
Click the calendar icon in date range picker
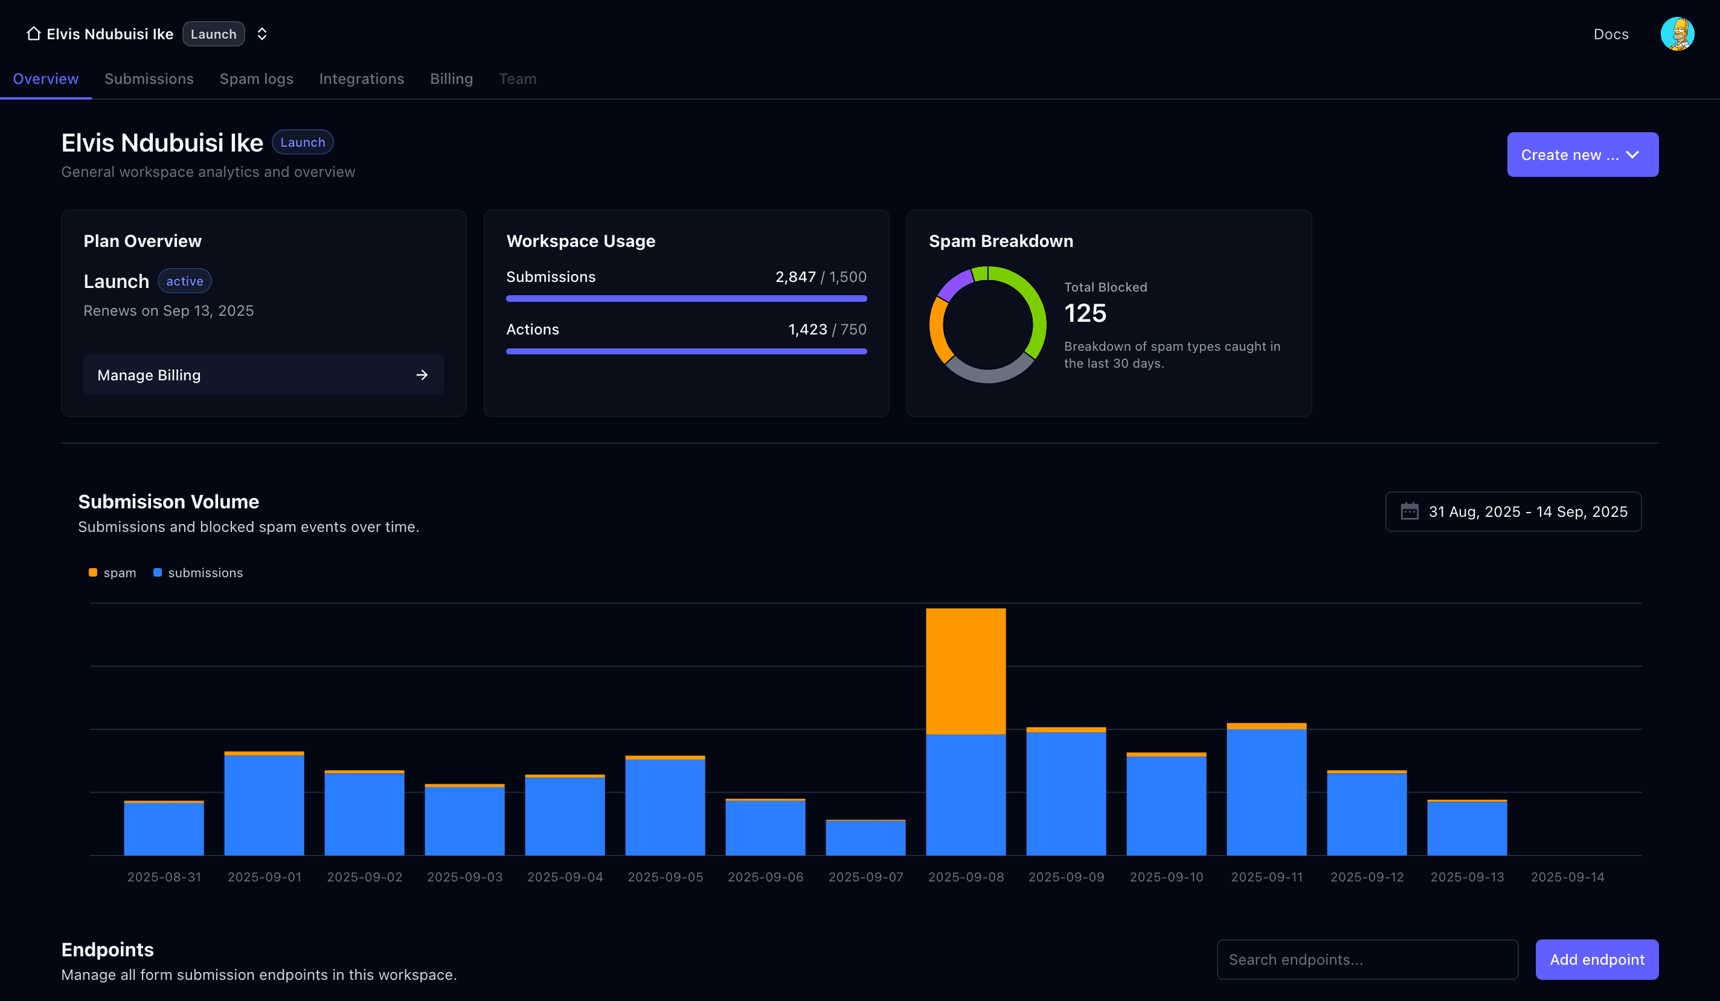tap(1410, 511)
